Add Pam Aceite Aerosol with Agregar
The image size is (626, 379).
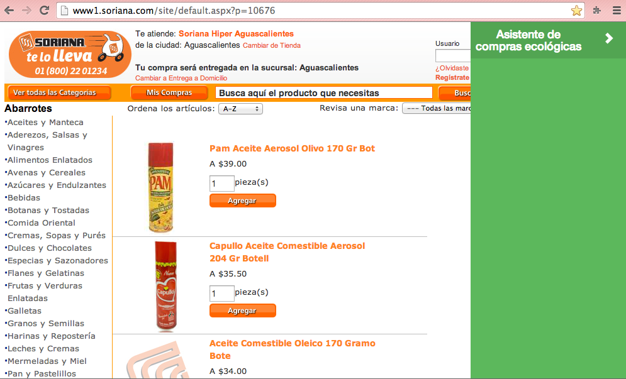(x=242, y=200)
